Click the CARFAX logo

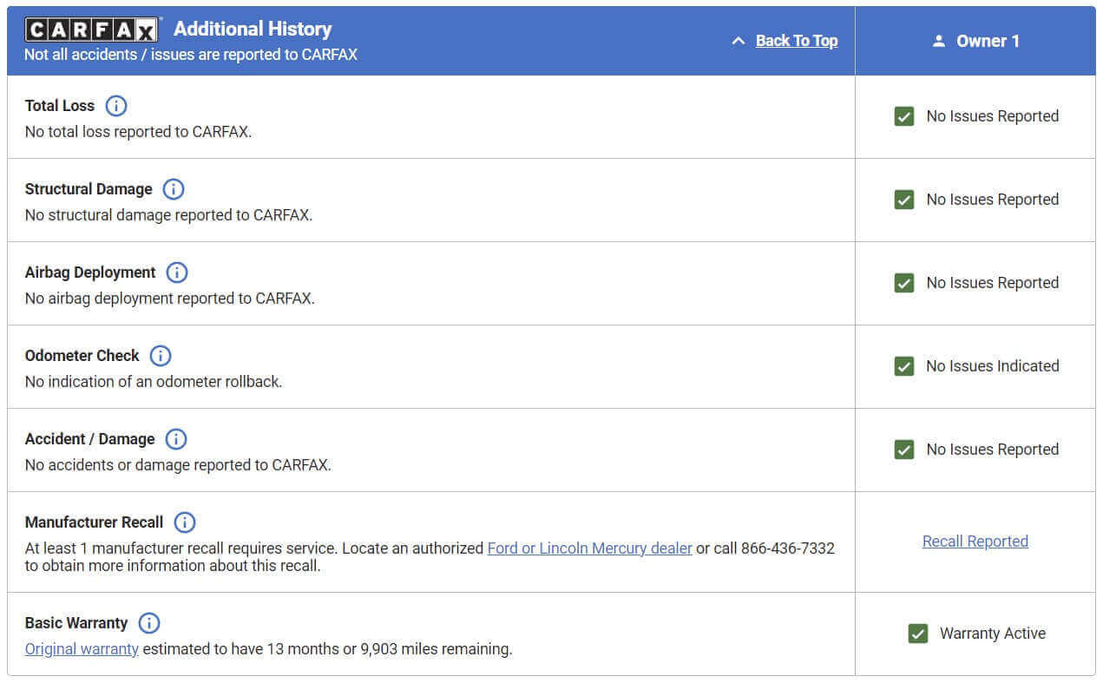click(91, 29)
